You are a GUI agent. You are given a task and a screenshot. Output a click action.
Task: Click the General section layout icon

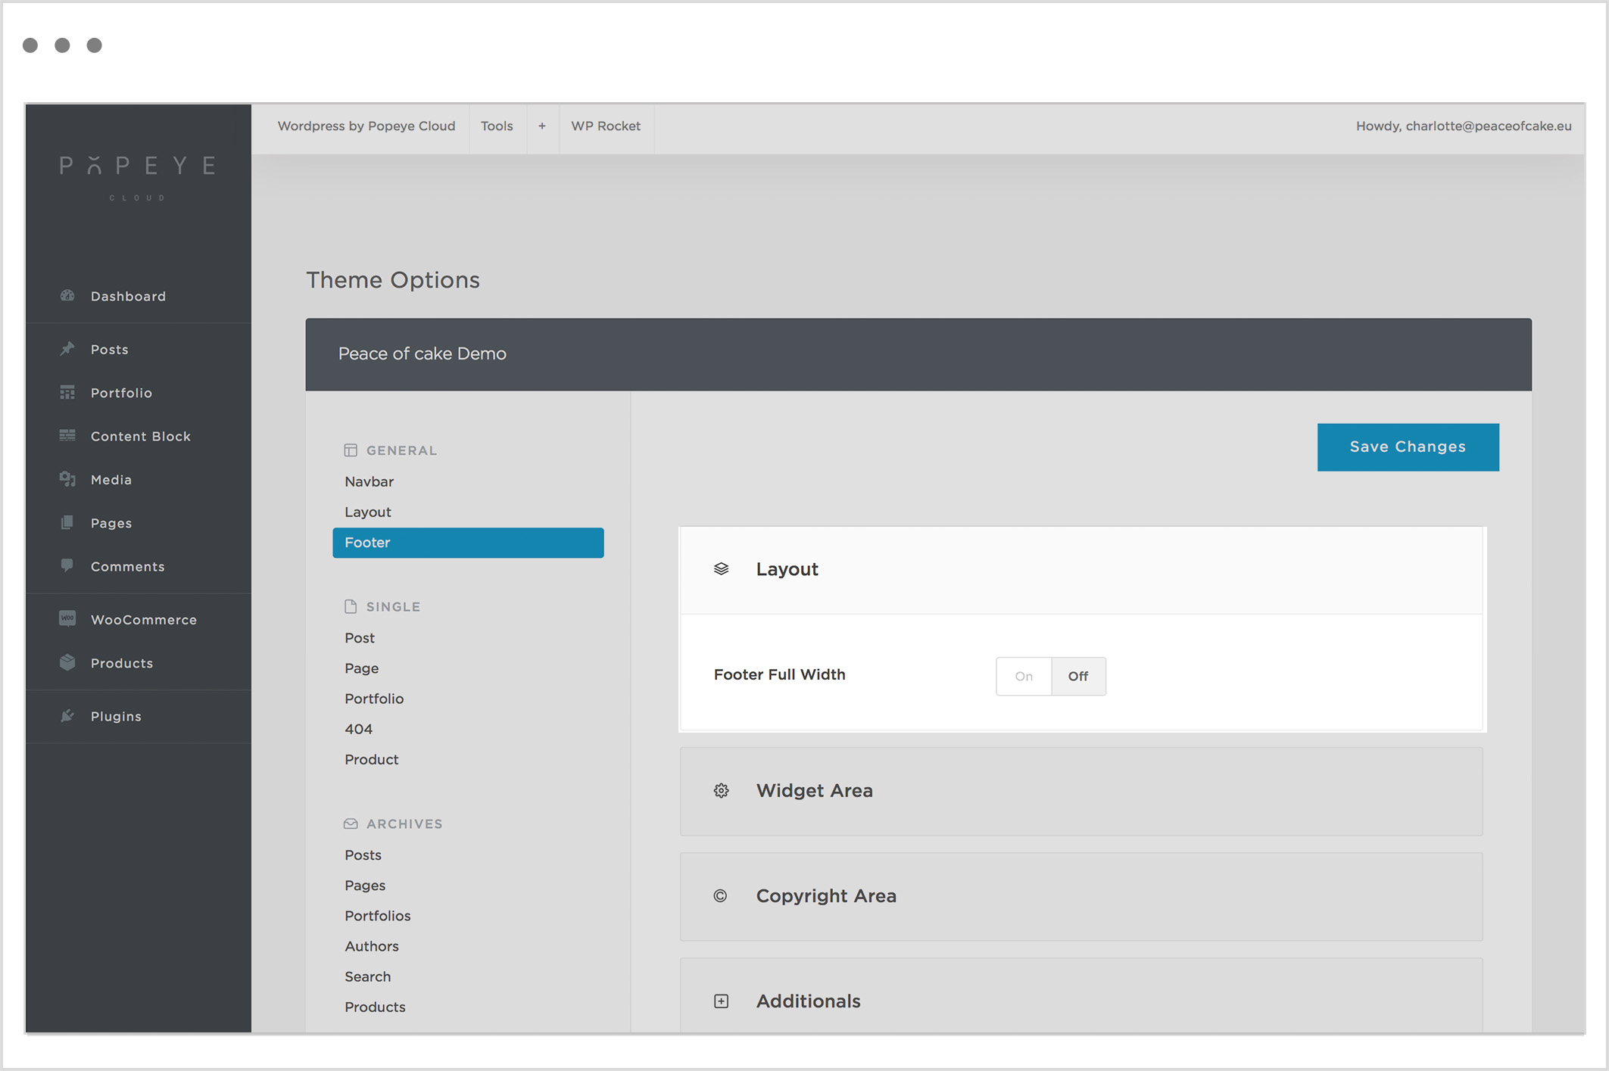click(x=351, y=450)
